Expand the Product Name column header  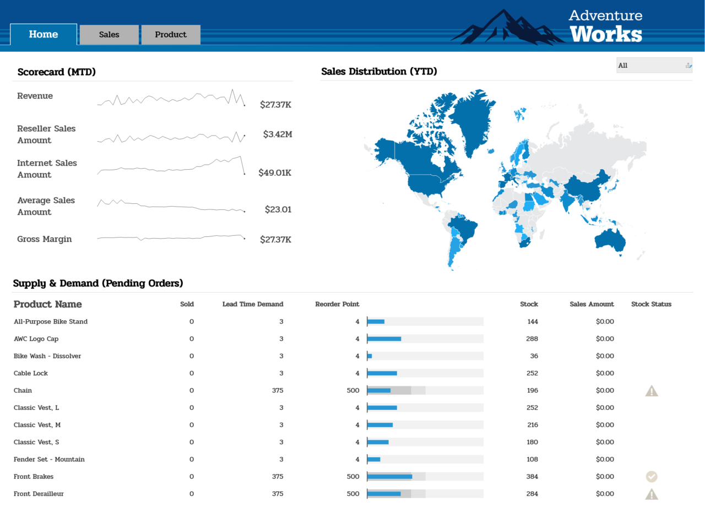click(48, 304)
